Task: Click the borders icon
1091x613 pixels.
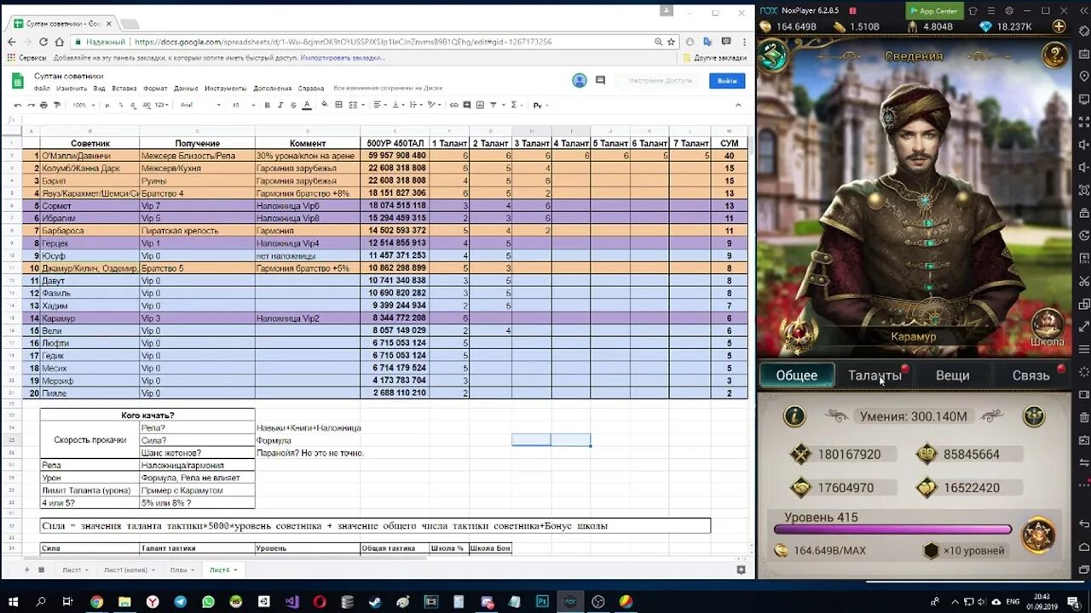Action: (339, 105)
